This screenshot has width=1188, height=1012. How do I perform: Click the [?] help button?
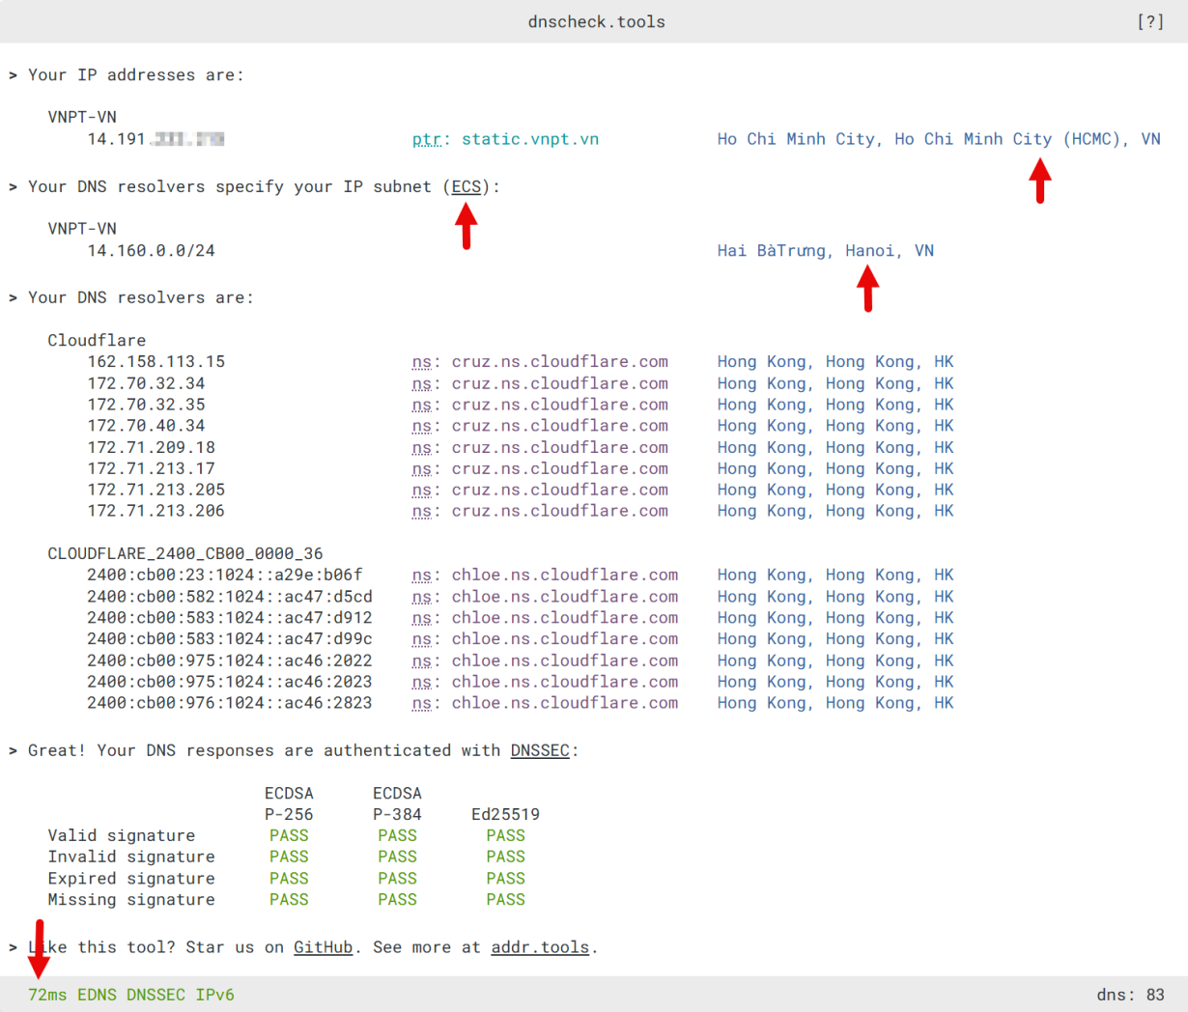[1149, 21]
